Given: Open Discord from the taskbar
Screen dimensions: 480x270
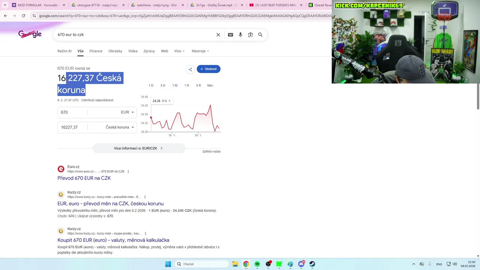Looking at the screenshot, I should tap(301, 264).
